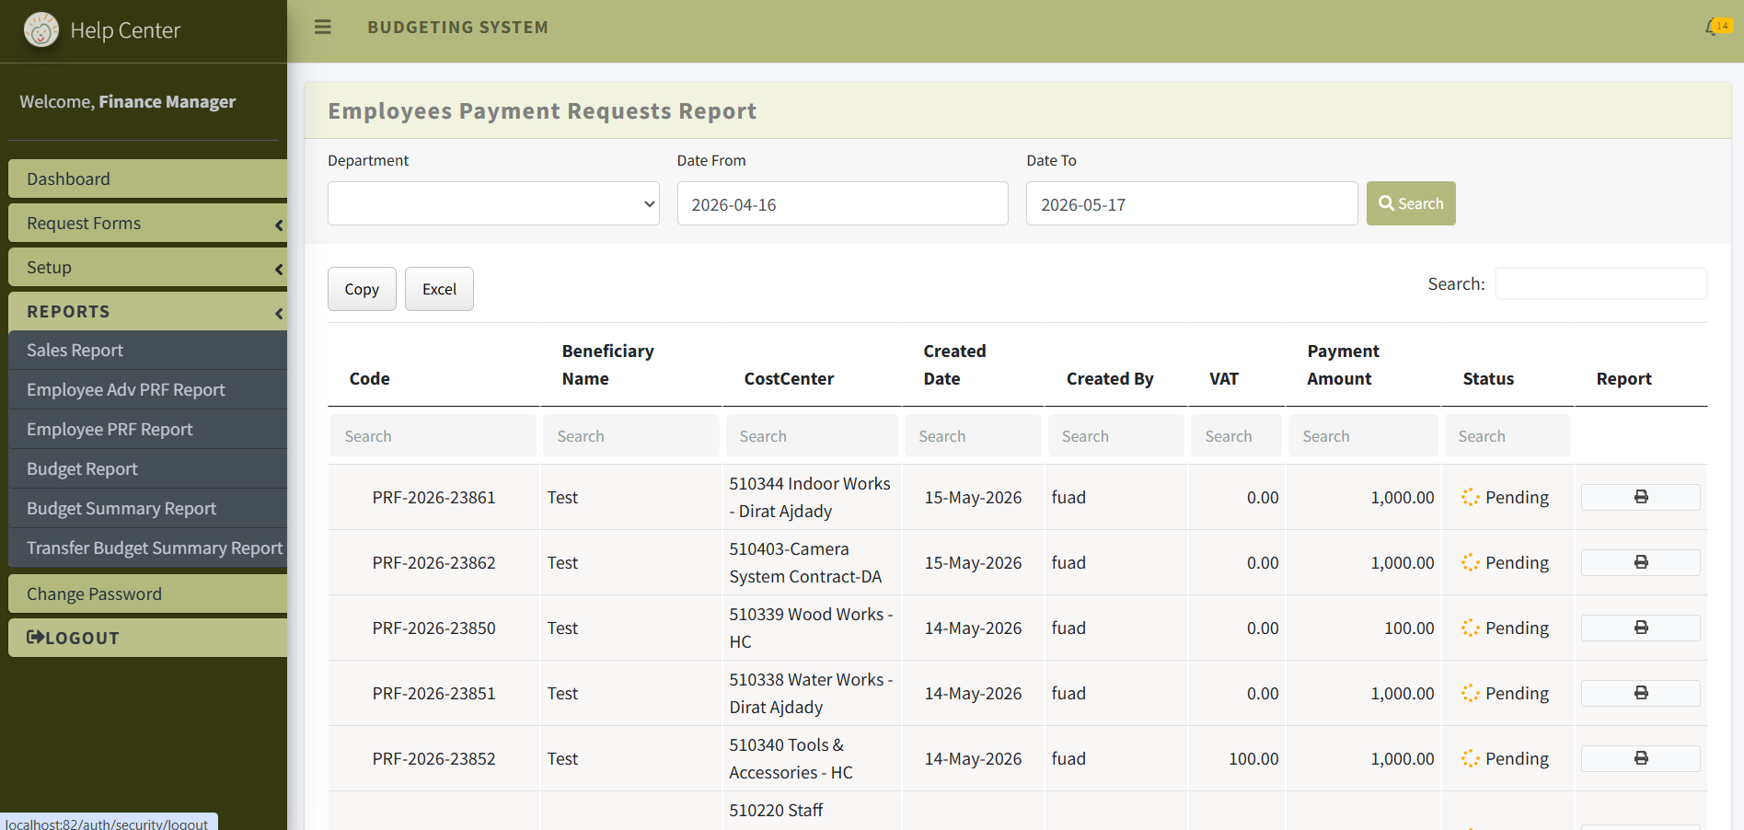Focus the Created Date search filter
This screenshot has height=830, width=1744.
click(x=973, y=435)
